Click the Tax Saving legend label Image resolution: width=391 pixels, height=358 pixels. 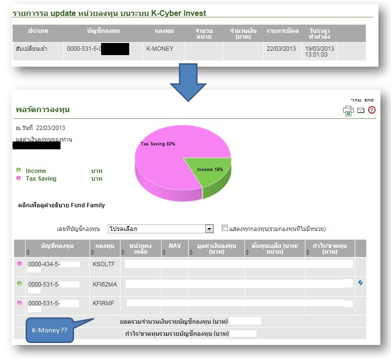click(41, 178)
